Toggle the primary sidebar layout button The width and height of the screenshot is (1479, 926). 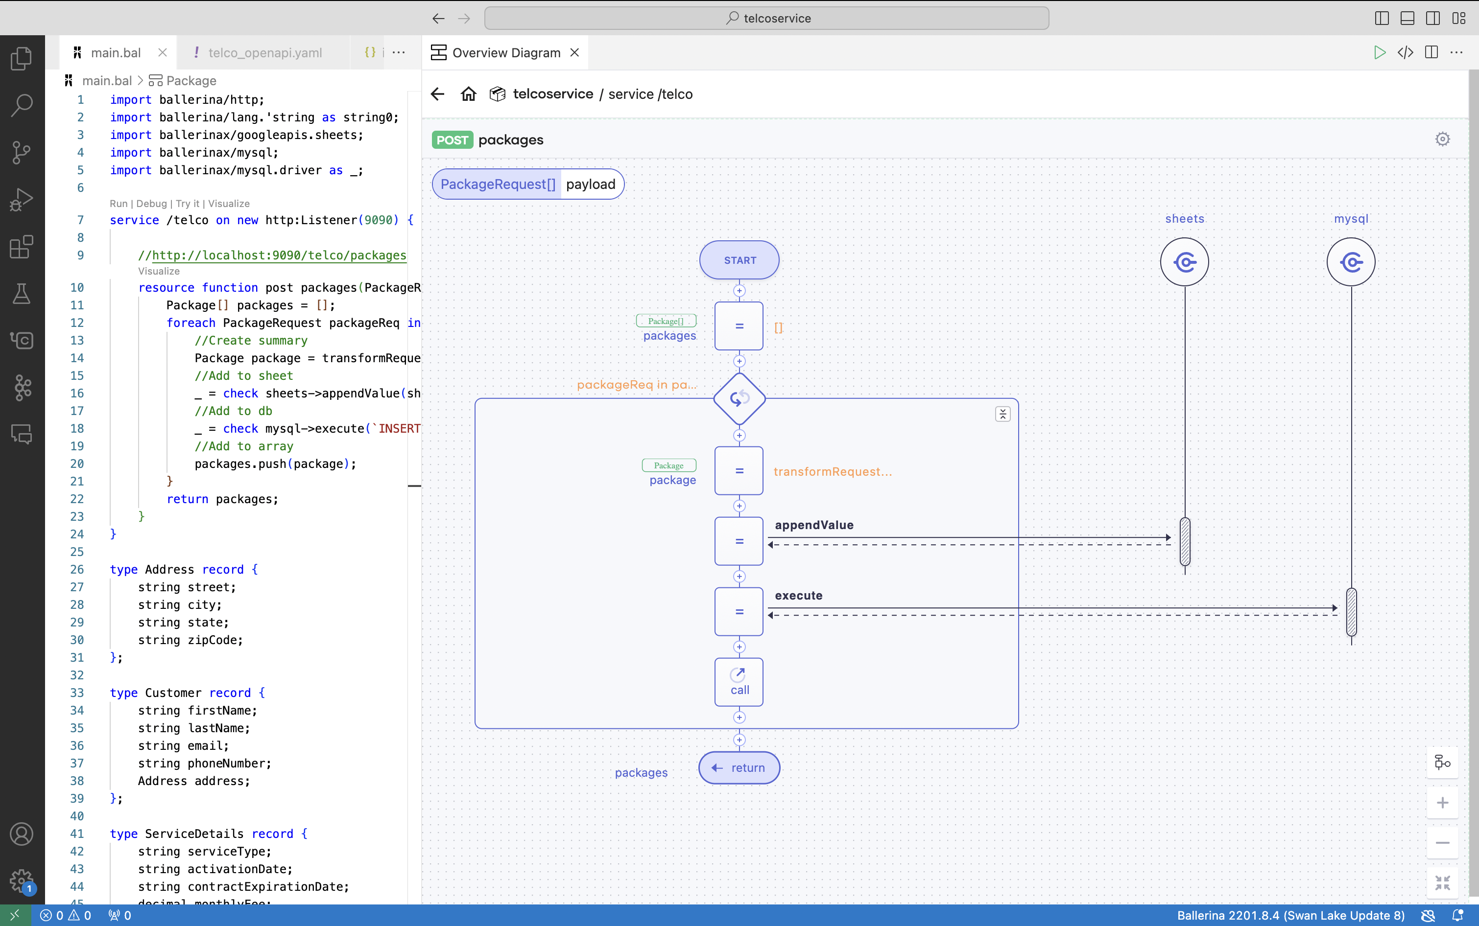1382,19
